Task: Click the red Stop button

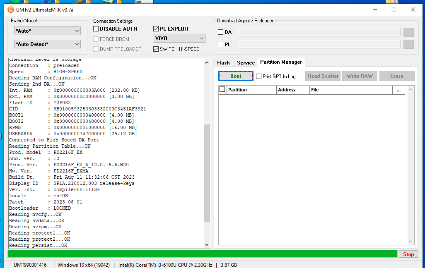Action: tap(408, 254)
